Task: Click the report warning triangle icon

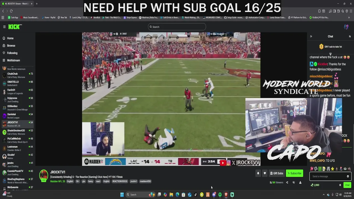Action: [300, 182]
